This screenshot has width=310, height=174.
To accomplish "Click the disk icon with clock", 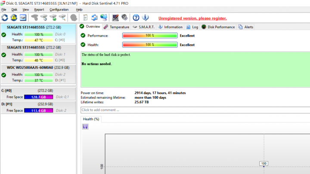I will 44,18.
